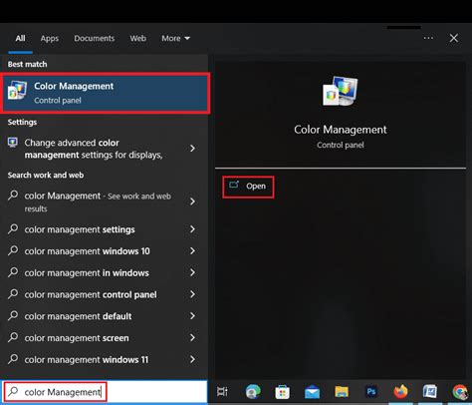Launch Microsoft Store taskbar icon
Viewport: 472px width, 405px height.
(282, 392)
